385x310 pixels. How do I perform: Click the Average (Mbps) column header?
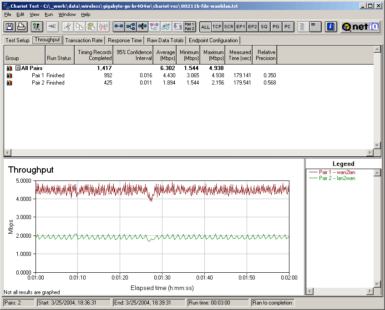click(166, 55)
